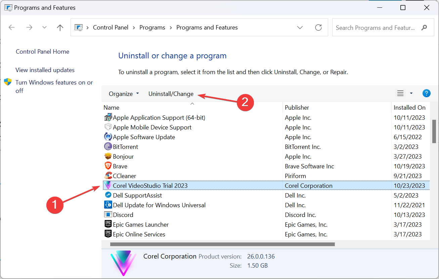Expand recent locations chevron
The image size is (439, 279).
click(44, 27)
